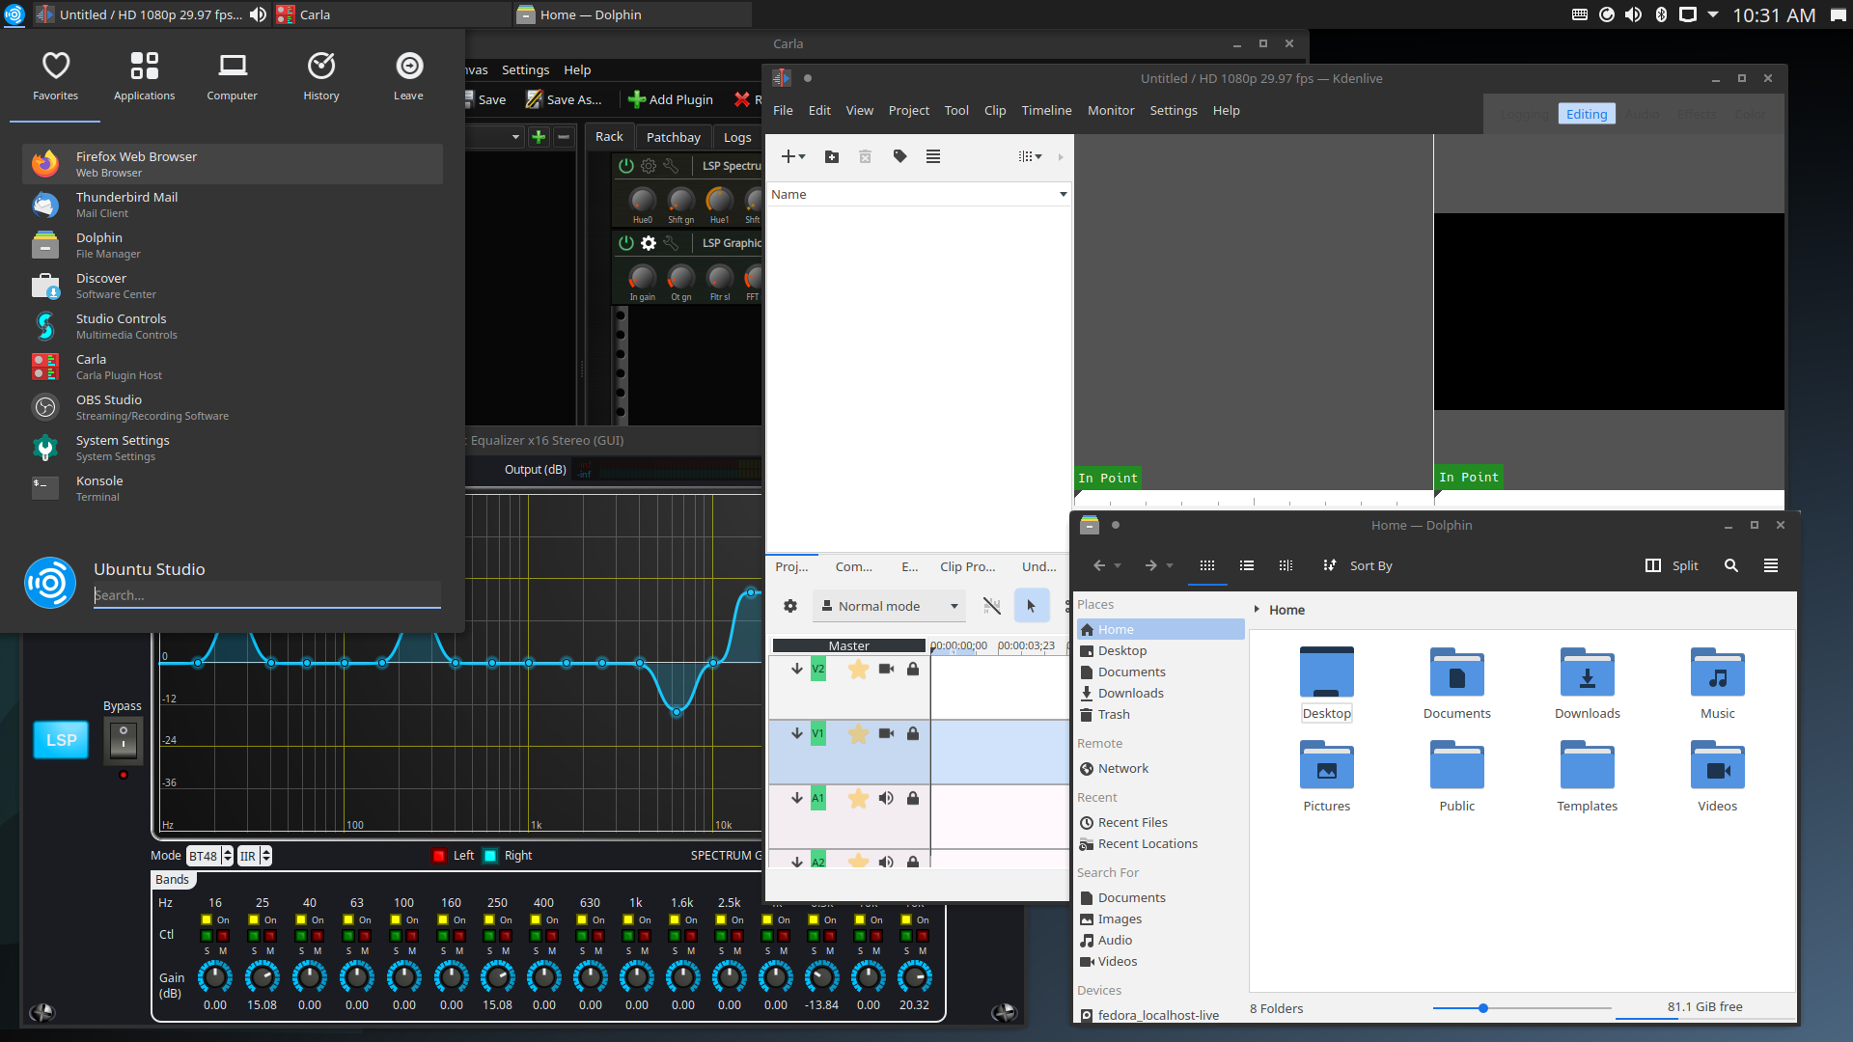The width and height of the screenshot is (1853, 1042).
Task: Click the In Point marker on timeline
Action: 1109,478
